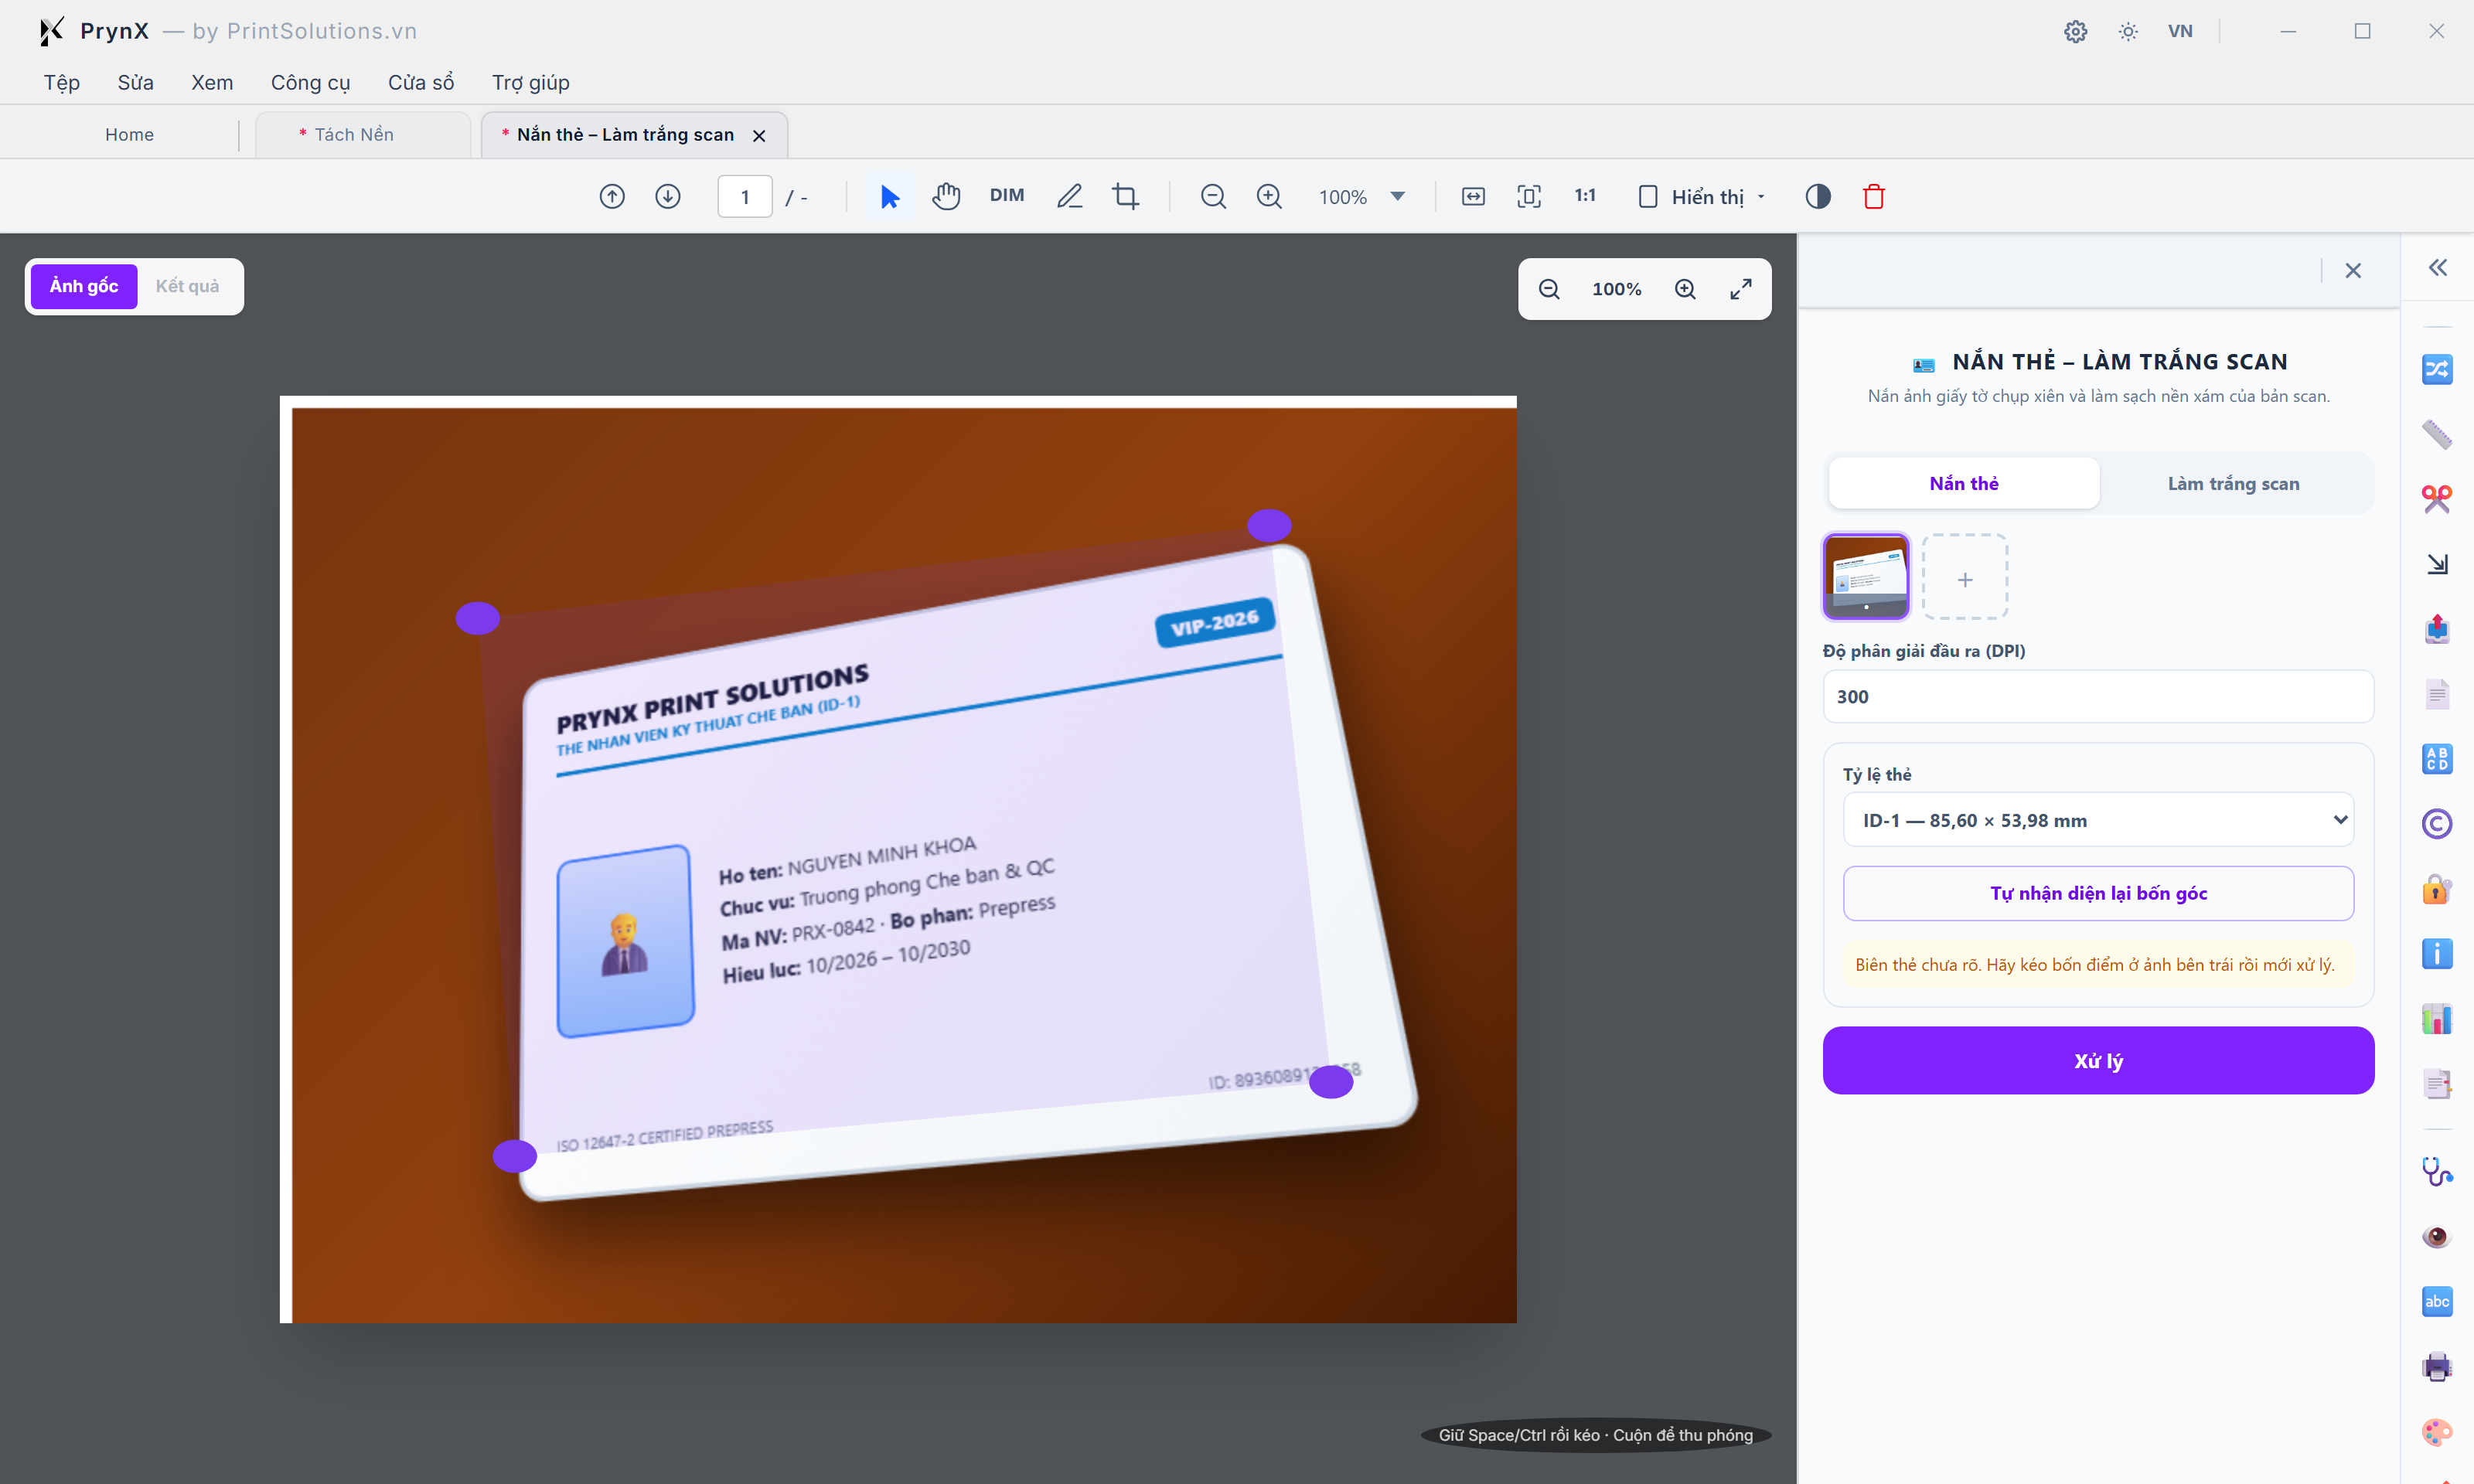Toggle light/dark theme sun icon
2474x1484 pixels.
click(x=2128, y=31)
